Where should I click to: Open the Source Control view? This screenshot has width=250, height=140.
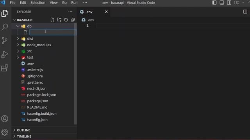5,40
